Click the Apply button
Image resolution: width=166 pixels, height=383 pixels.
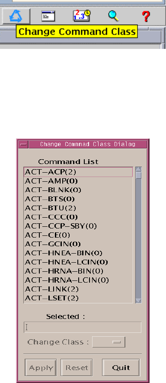pyautogui.click(x=41, y=367)
